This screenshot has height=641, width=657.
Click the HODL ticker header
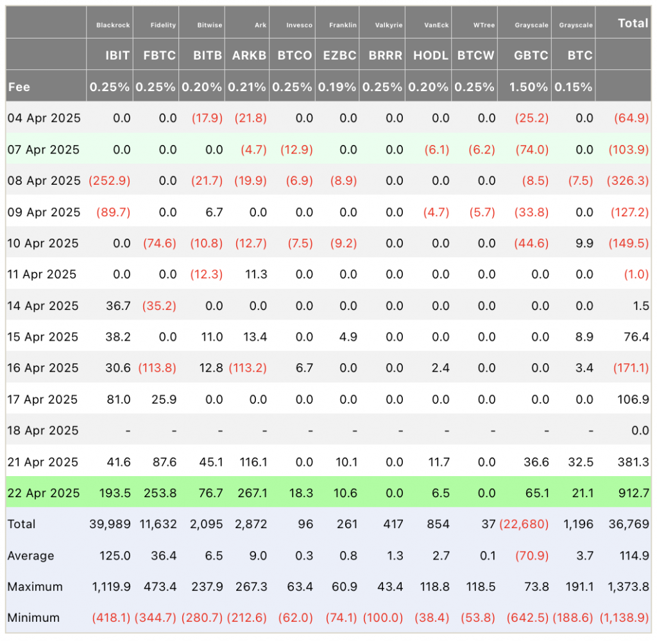pos(431,55)
